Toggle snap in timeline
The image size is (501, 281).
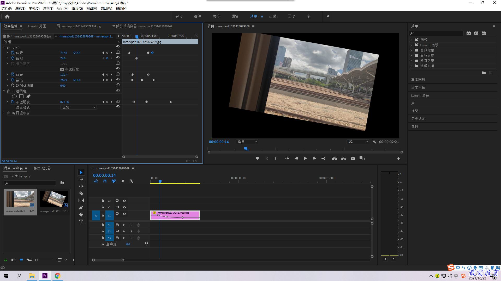pos(105,181)
